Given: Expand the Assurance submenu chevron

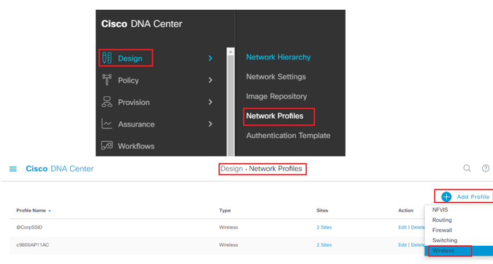Looking at the screenshot, I should 210,124.
